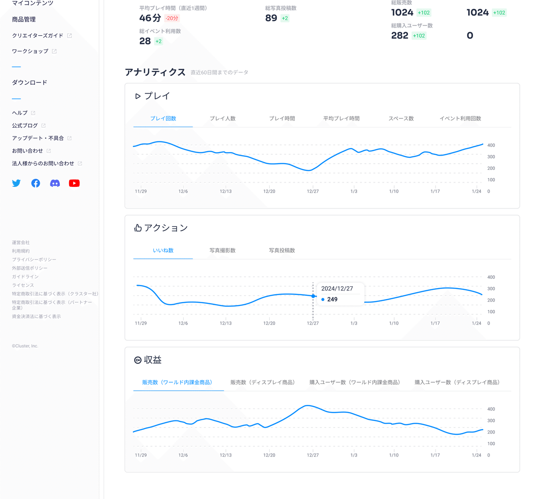Click the coin icon by 収益
Image resolution: width=535 pixels, height=499 pixels.
[138, 360]
